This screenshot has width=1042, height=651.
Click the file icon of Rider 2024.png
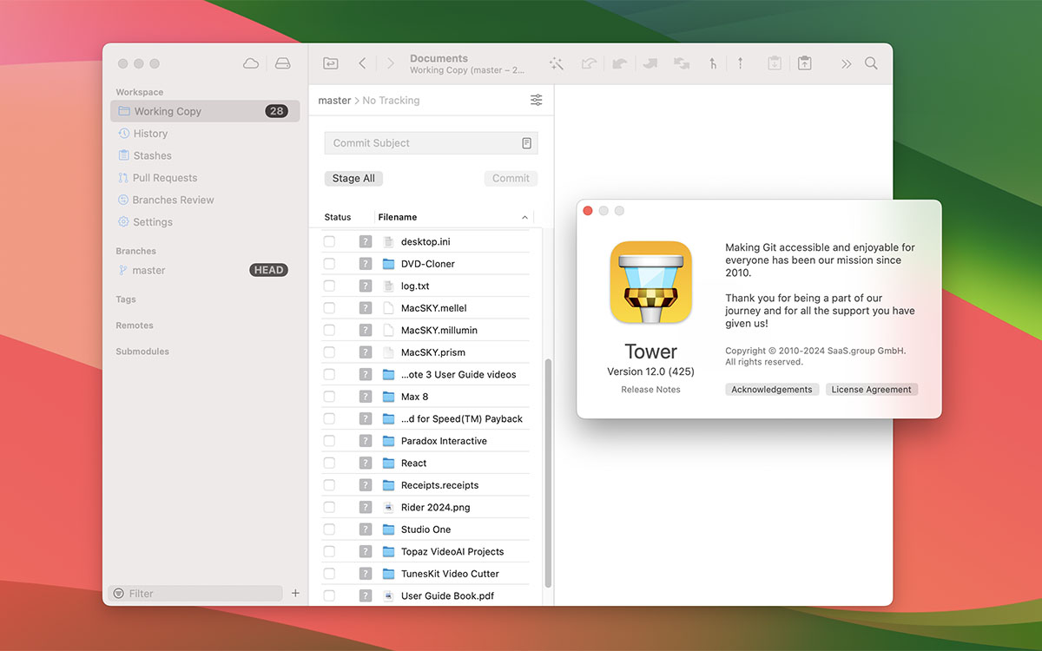click(389, 507)
